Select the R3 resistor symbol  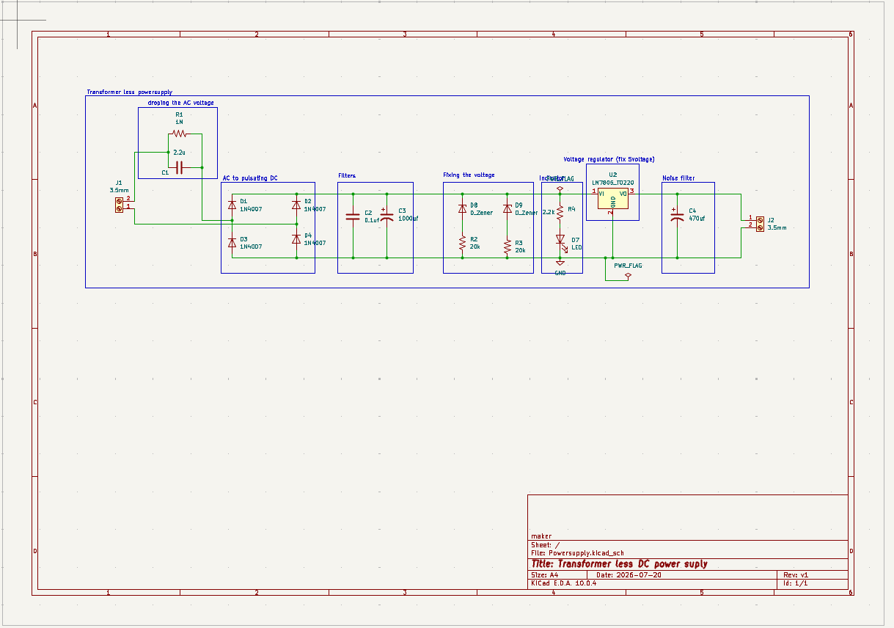click(x=507, y=247)
